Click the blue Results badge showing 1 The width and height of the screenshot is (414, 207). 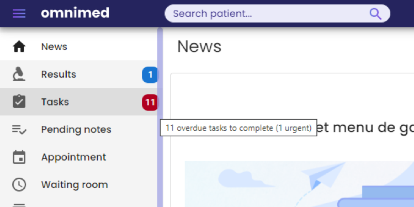(x=150, y=75)
